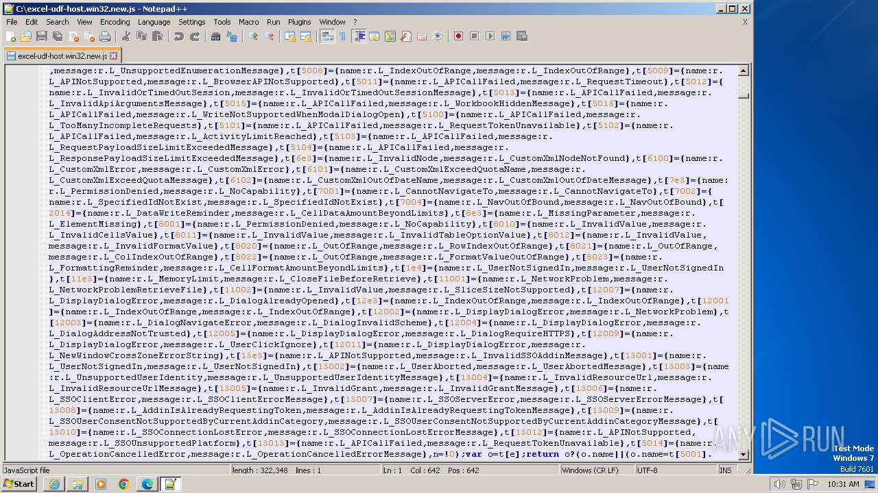Open the Windows Start menu

point(19,484)
